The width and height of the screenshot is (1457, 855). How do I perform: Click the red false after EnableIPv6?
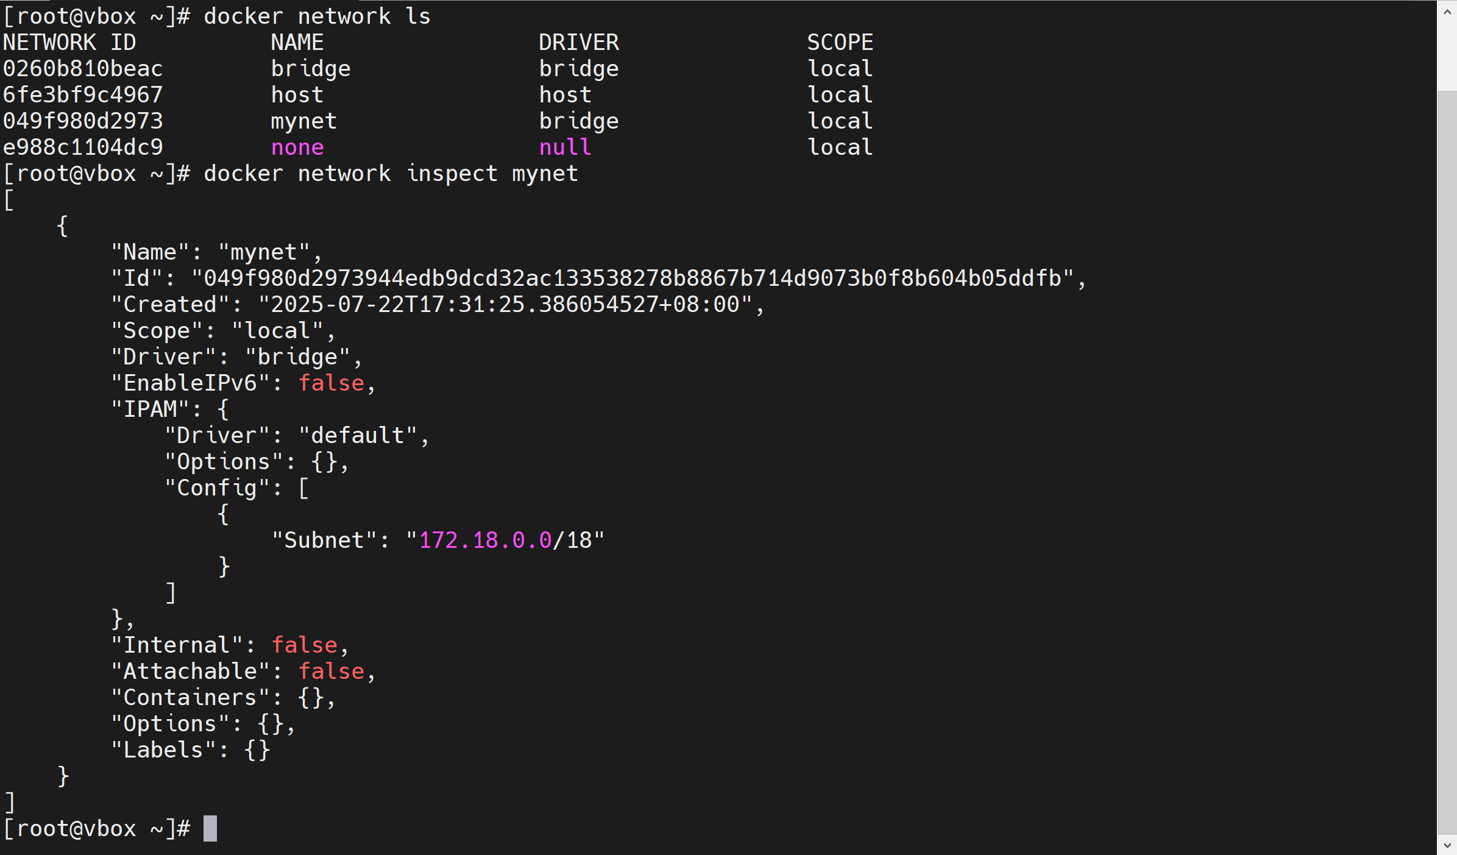coord(331,383)
